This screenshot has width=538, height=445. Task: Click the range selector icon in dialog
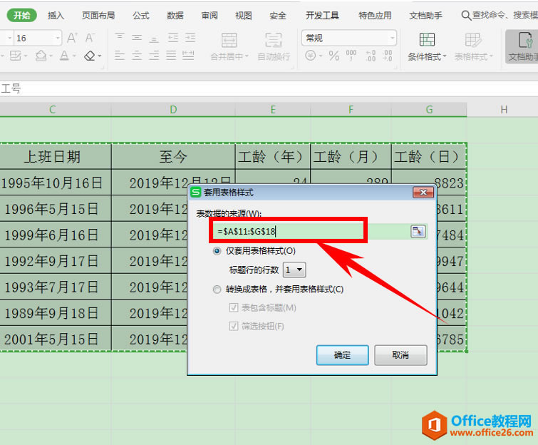pos(418,232)
